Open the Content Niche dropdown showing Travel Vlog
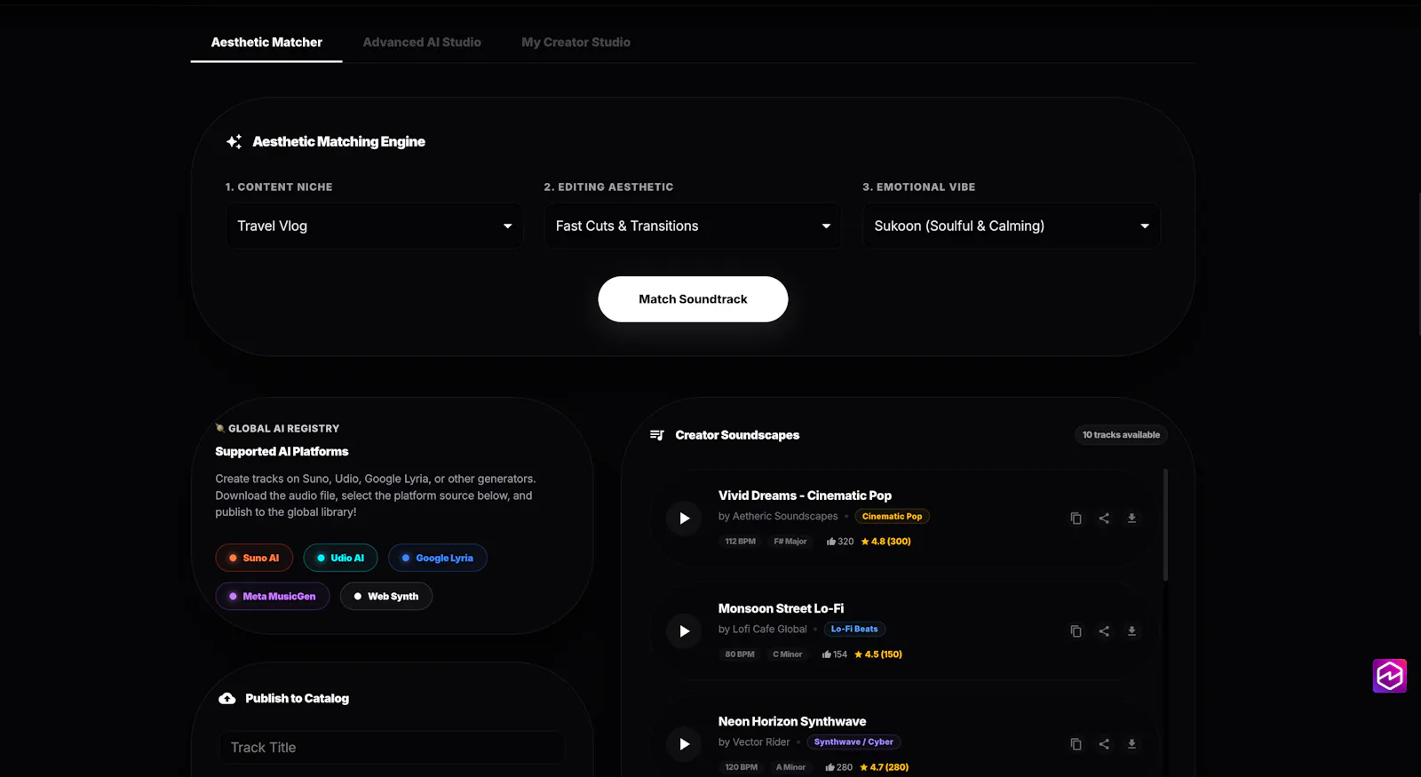Image resolution: width=1421 pixels, height=777 pixels. [374, 226]
